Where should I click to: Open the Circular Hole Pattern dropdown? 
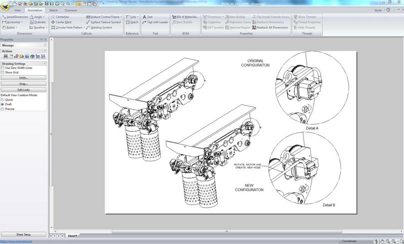click(x=83, y=28)
